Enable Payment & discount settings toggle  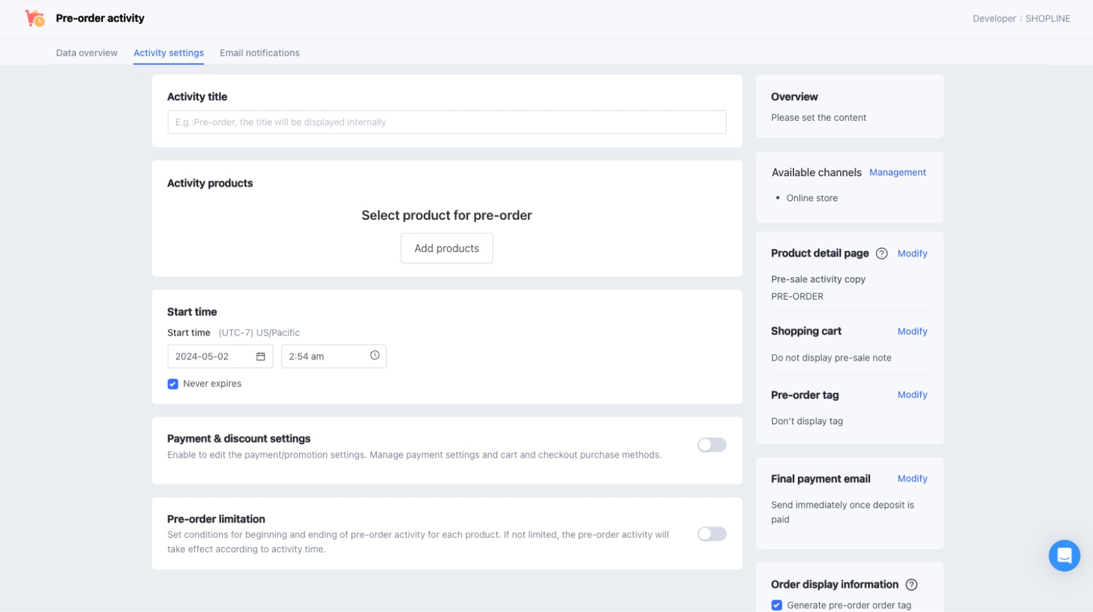pyautogui.click(x=712, y=445)
